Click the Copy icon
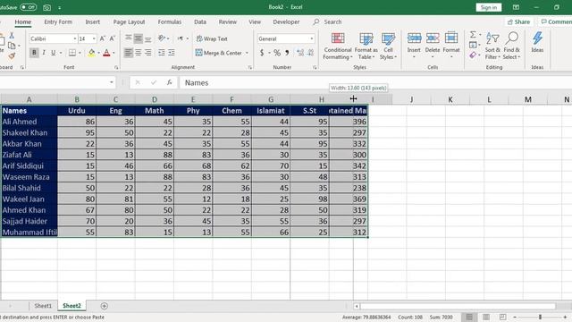Screen dimensions: 572x322 pos(12,46)
